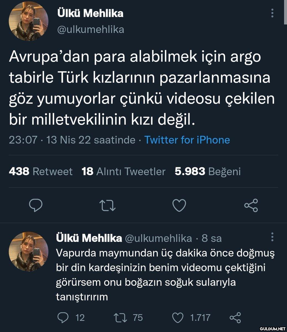View the 438 Retweet list

(x=41, y=172)
